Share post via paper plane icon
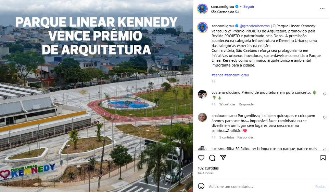 coord(223,158)
